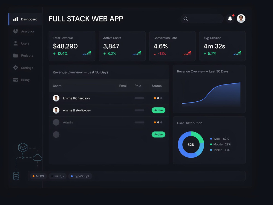Click the Total Revenue trend arrow icon
The width and height of the screenshot is (273, 205).
coord(87,53)
